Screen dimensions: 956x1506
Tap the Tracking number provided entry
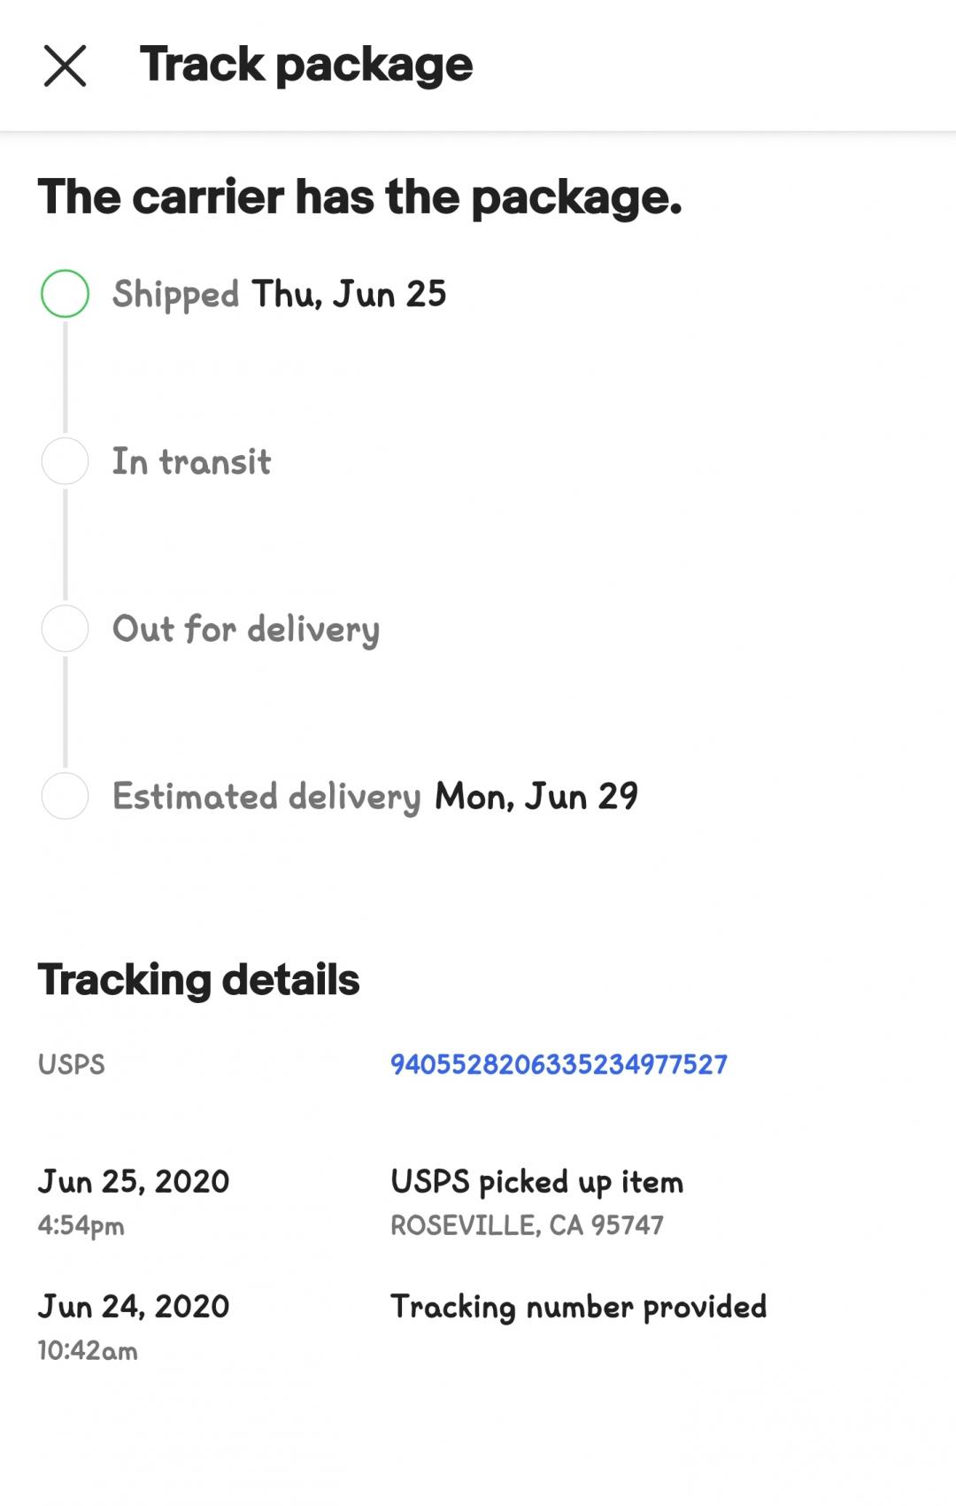(x=578, y=1308)
